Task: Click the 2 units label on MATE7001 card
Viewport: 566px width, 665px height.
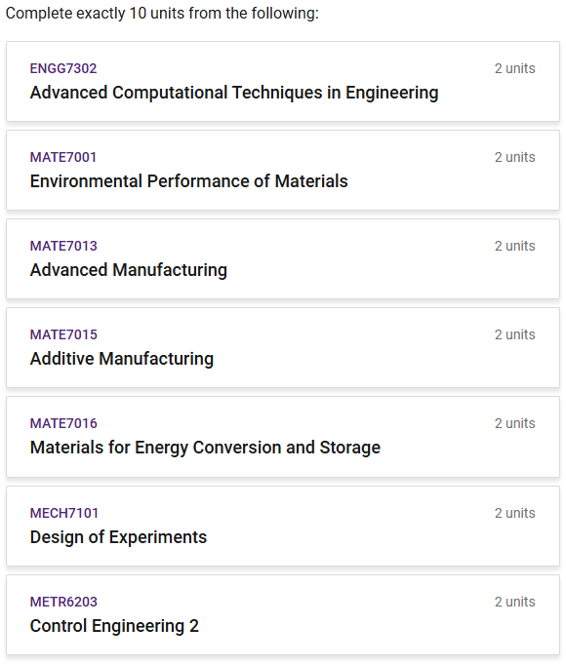Action: [514, 157]
